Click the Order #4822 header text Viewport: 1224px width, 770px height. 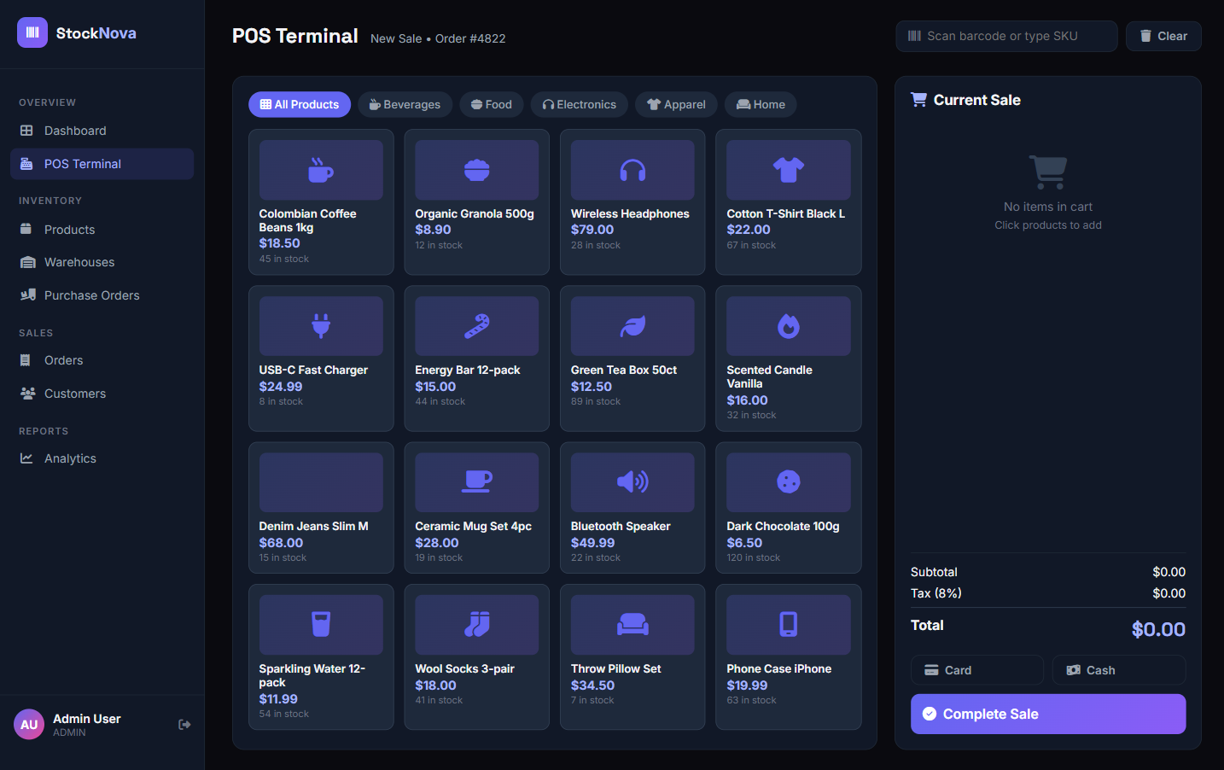[470, 38]
